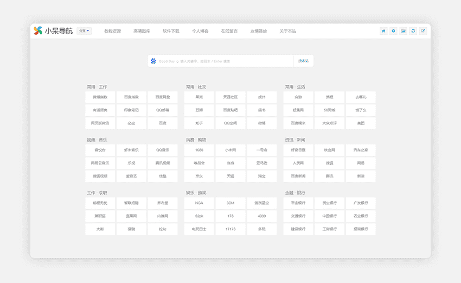The image size is (461, 283).
Task: Focus the Good Day keyword search field
Action: [x=225, y=61]
